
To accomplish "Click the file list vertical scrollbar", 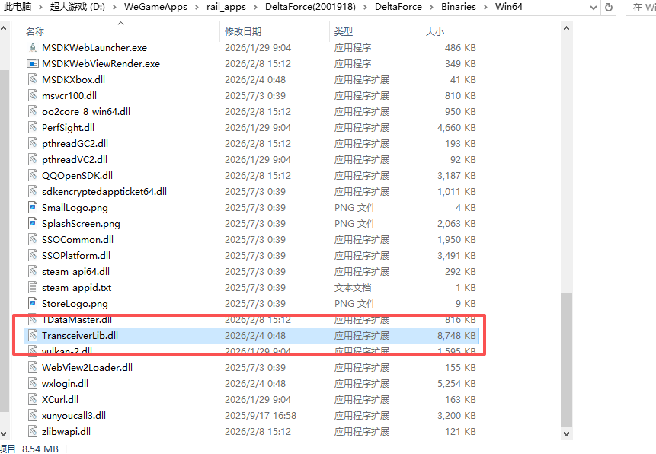I will pos(566,358).
